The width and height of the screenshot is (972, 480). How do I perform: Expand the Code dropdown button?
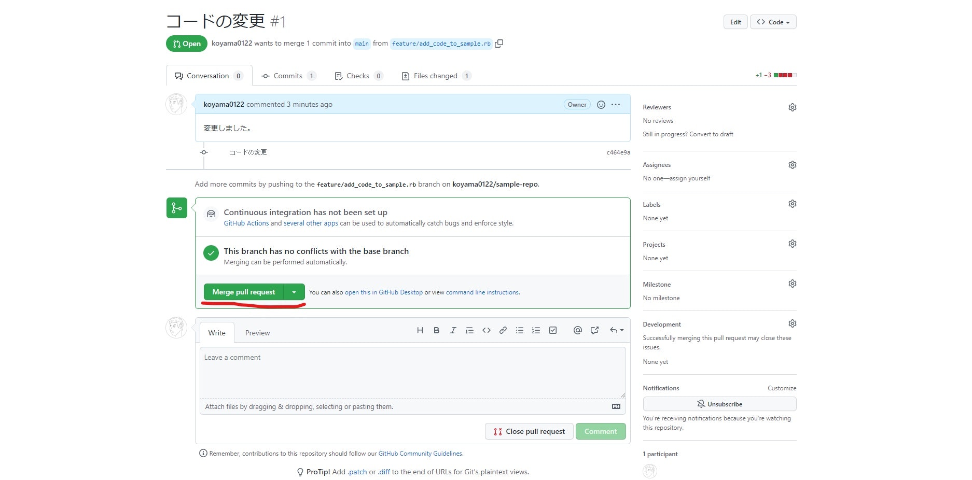pos(773,22)
